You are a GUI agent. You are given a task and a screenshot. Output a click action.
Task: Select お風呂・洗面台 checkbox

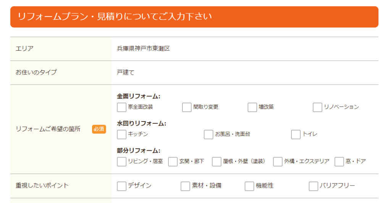point(208,134)
